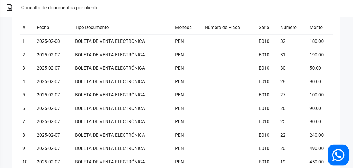Click the Fecha column header
This screenshot has height=168, width=353.
tap(43, 28)
